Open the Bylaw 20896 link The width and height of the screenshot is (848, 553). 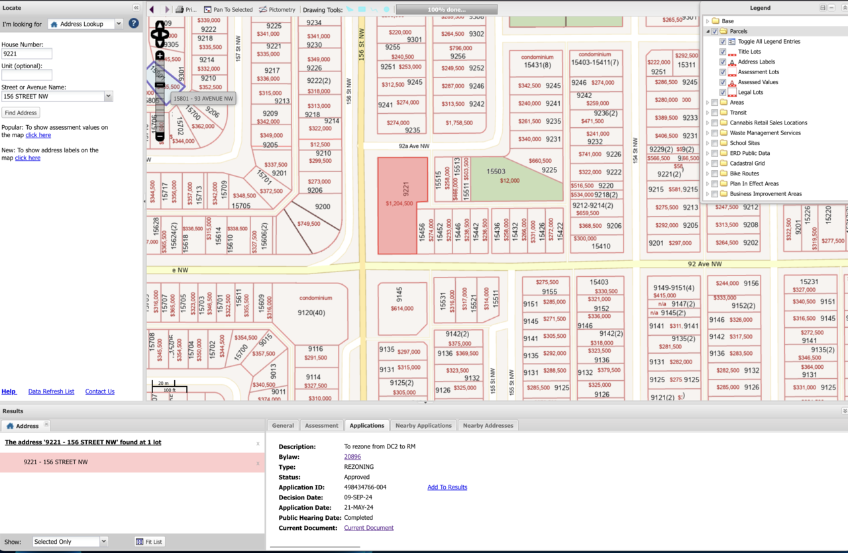coord(352,457)
